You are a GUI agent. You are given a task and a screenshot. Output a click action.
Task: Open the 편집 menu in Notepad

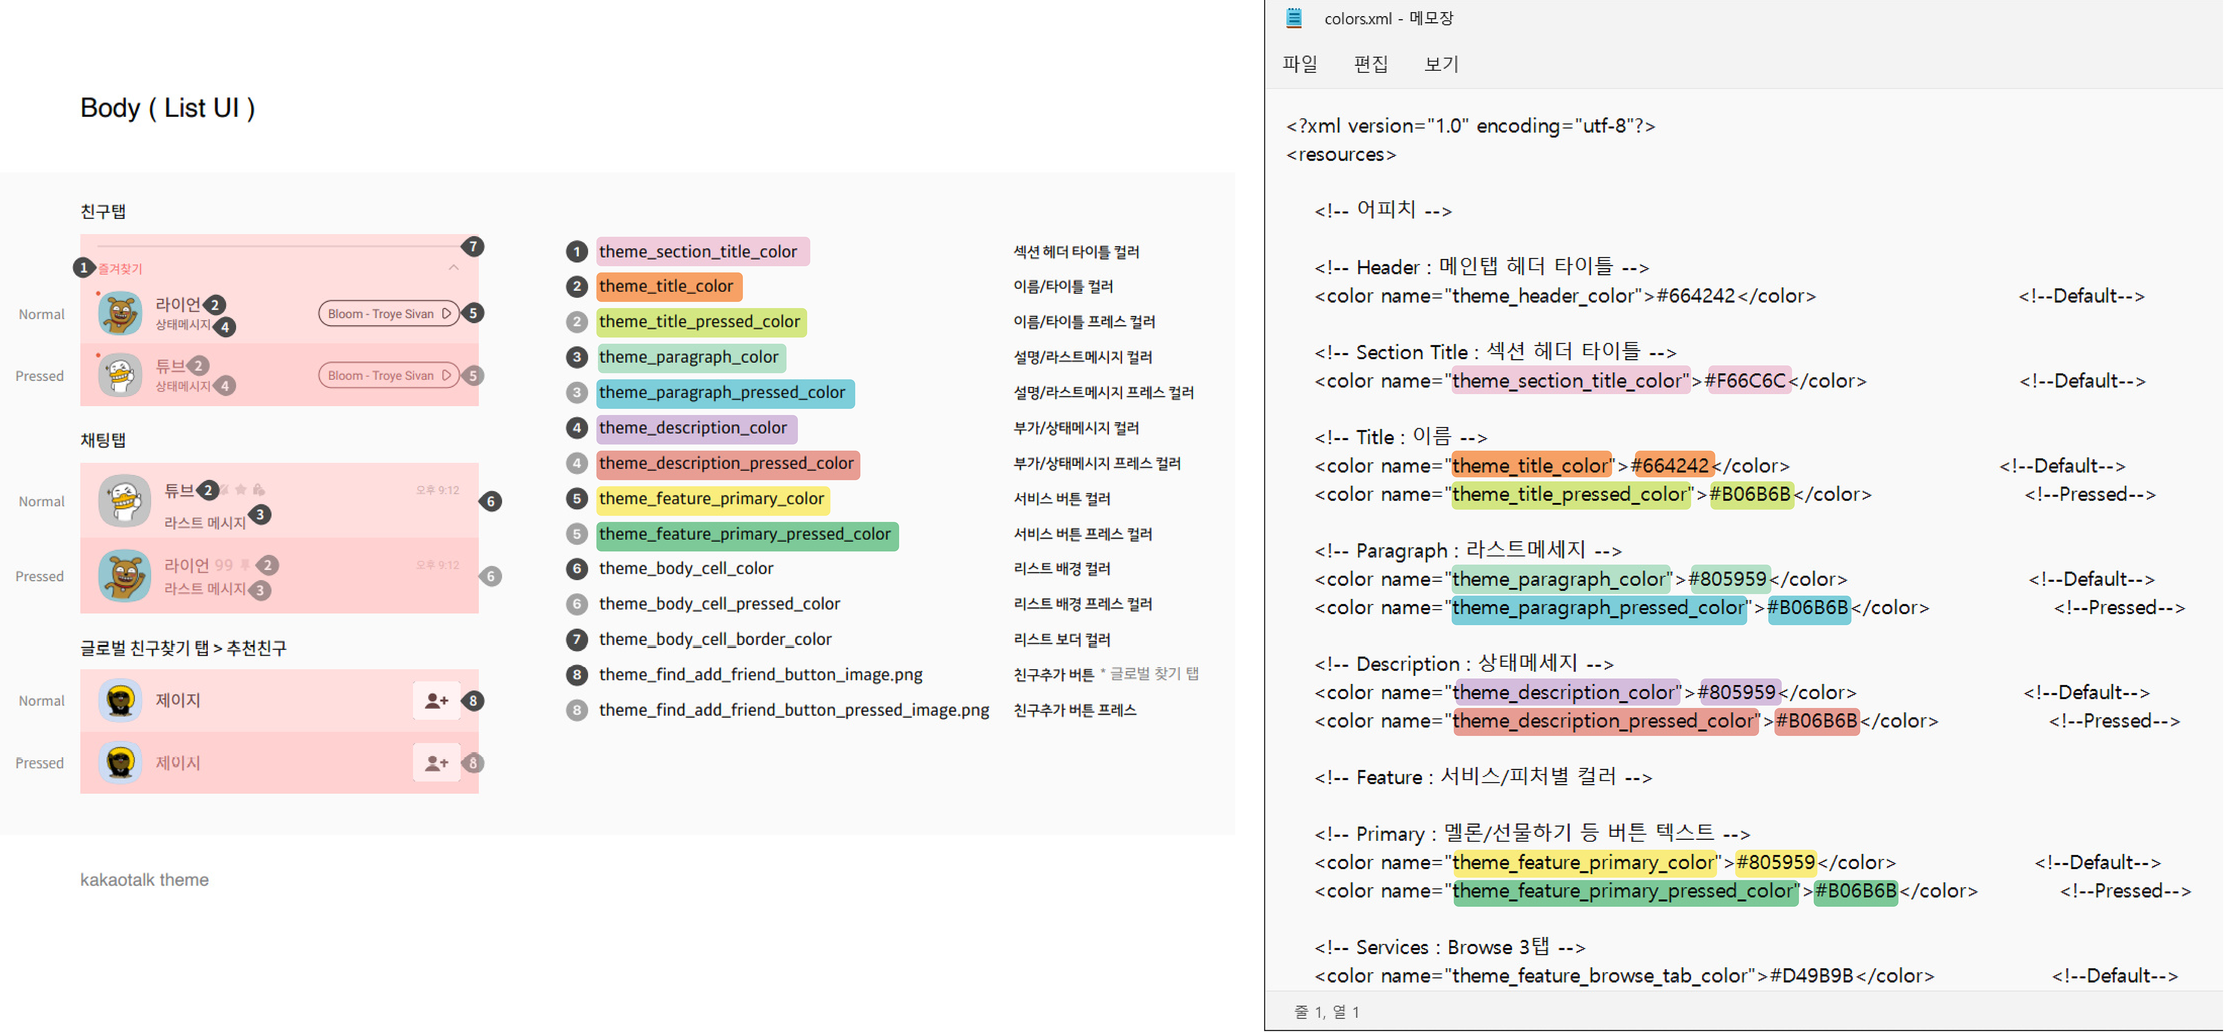1371,64
